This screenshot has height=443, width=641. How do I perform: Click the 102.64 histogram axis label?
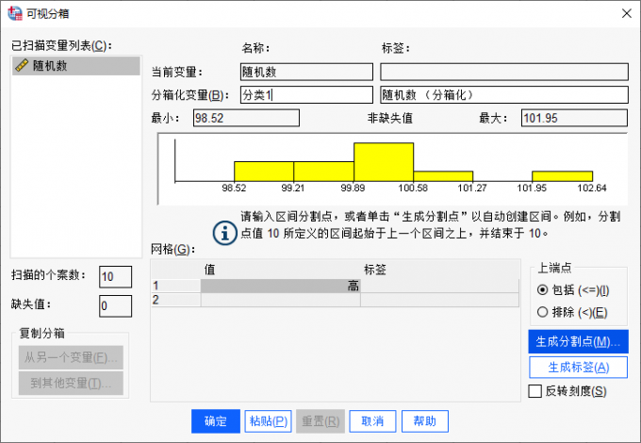(x=592, y=188)
